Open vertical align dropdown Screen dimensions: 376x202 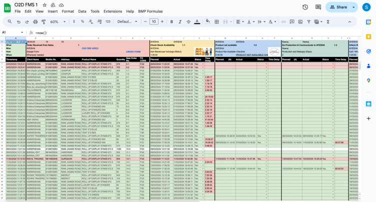[251, 22]
